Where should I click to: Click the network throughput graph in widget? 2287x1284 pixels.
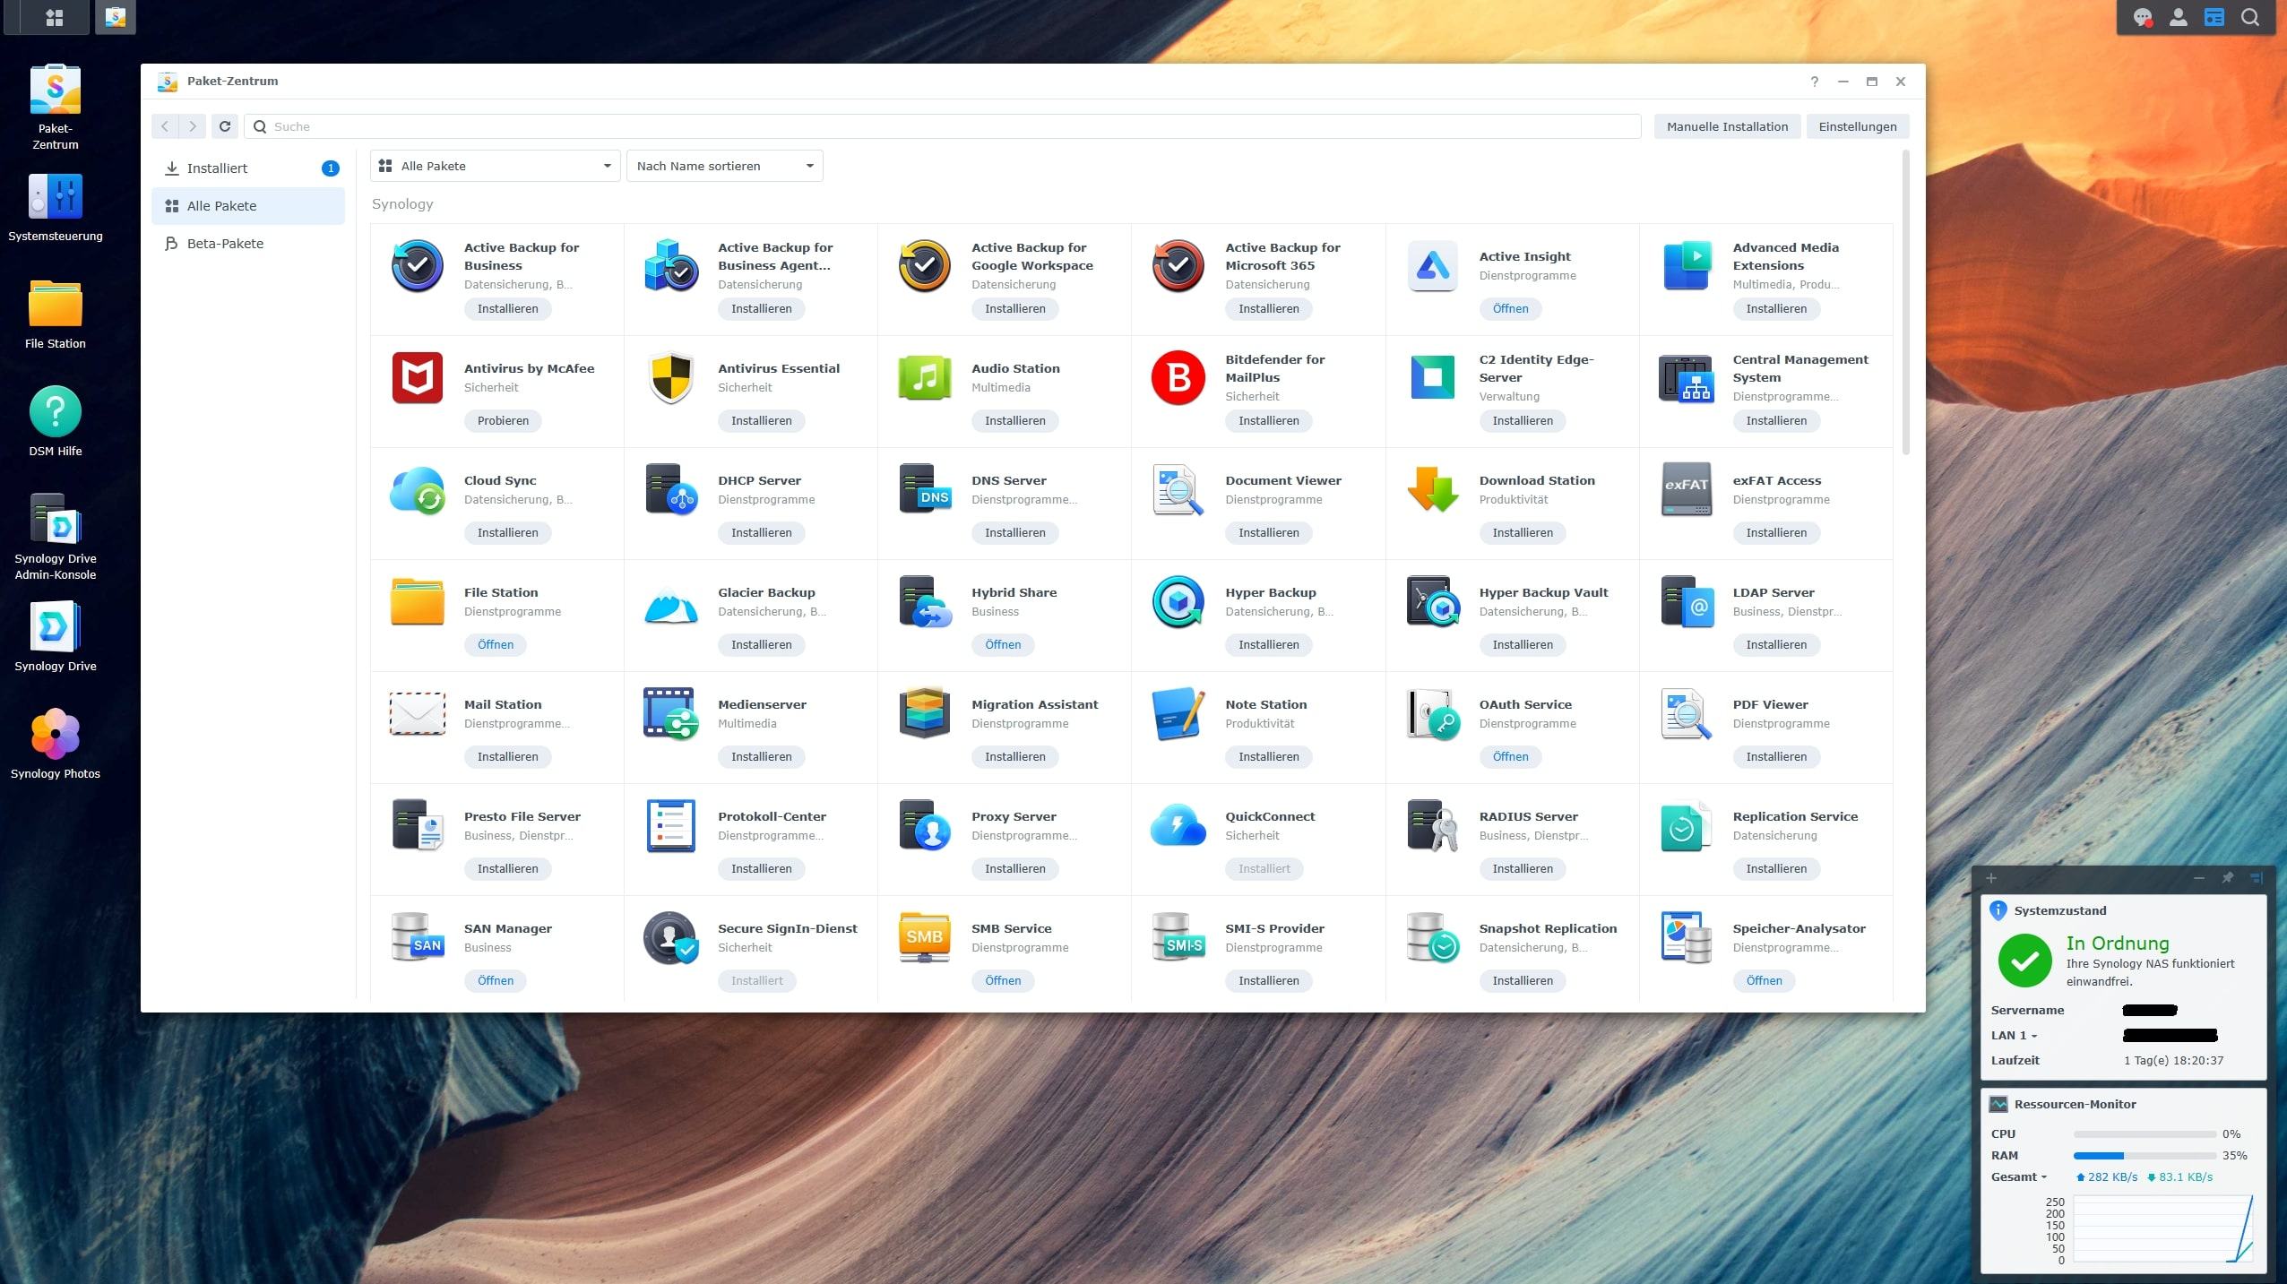pyautogui.click(x=2163, y=1229)
